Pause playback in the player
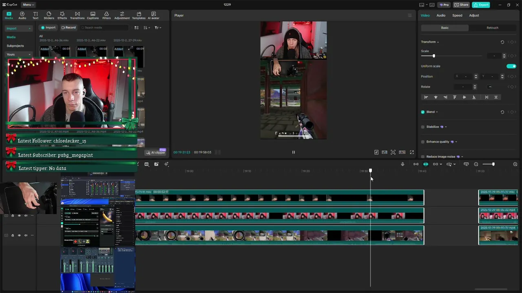522x293 pixels. pos(293,152)
